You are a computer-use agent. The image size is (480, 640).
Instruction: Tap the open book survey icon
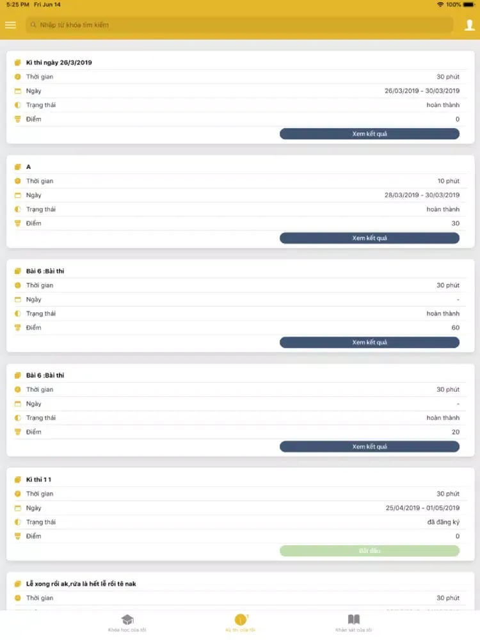point(353,620)
